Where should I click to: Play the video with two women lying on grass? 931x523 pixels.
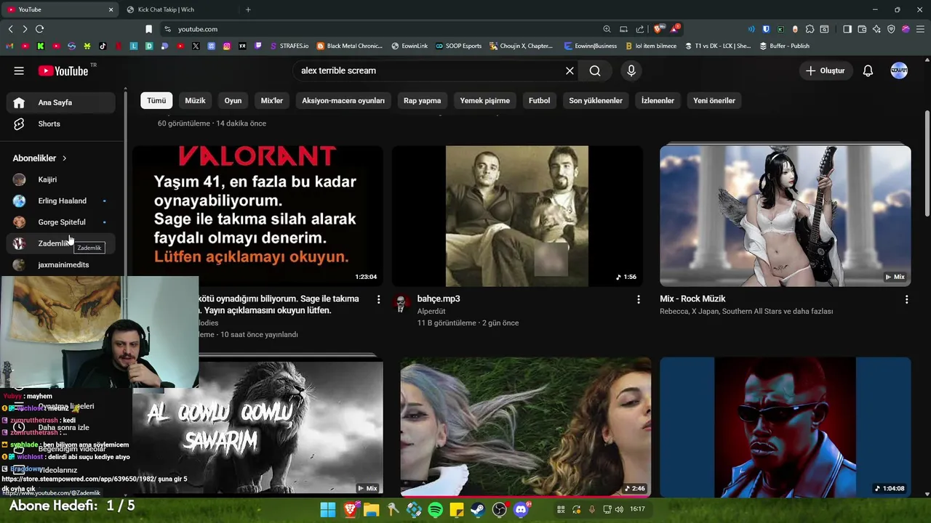pyautogui.click(x=525, y=427)
